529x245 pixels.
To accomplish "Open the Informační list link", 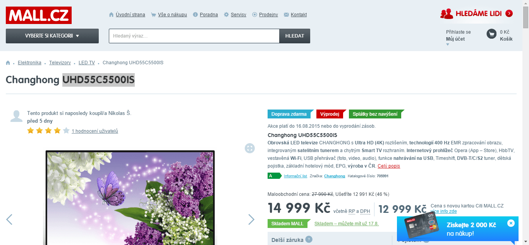I will point(295,176).
